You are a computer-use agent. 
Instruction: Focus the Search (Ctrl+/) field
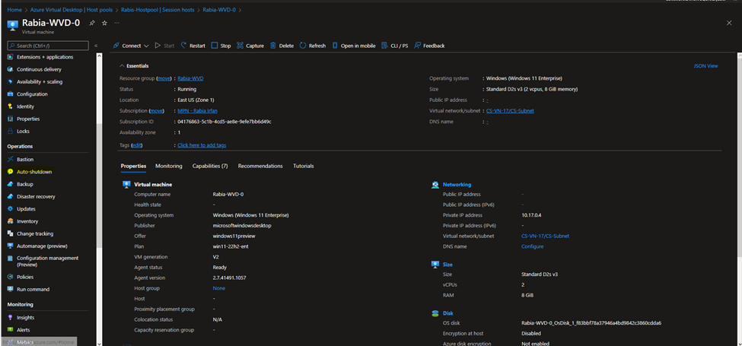(x=48, y=46)
